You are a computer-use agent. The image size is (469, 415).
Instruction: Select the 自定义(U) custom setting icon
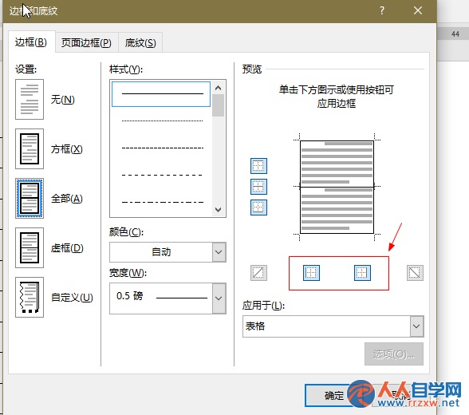[30, 297]
